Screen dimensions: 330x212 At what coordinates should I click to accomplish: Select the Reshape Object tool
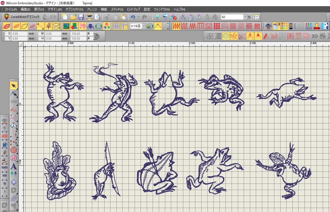14,94
